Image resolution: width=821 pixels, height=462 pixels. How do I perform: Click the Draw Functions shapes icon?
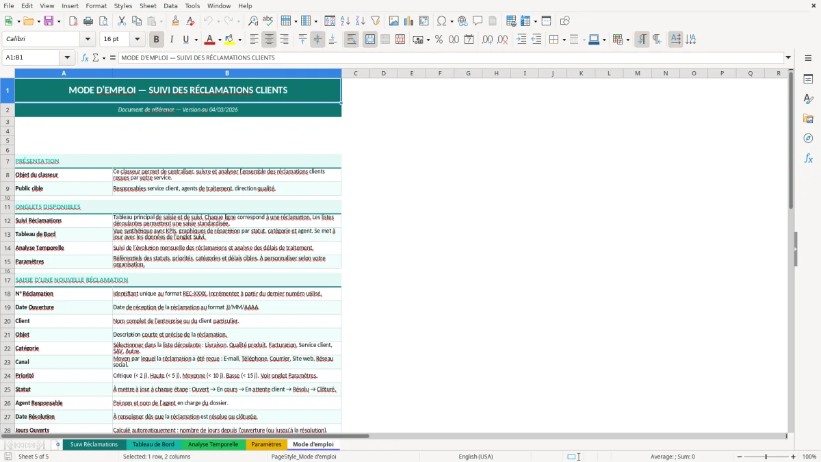click(565, 21)
